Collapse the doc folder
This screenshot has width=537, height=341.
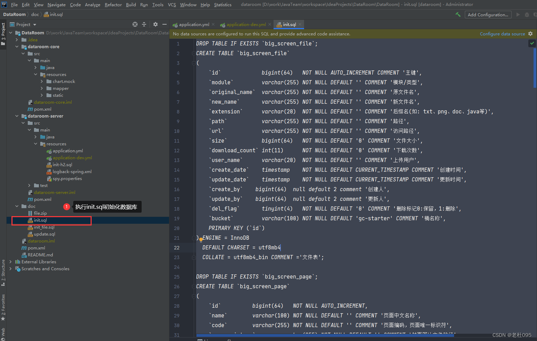pyautogui.click(x=17, y=206)
